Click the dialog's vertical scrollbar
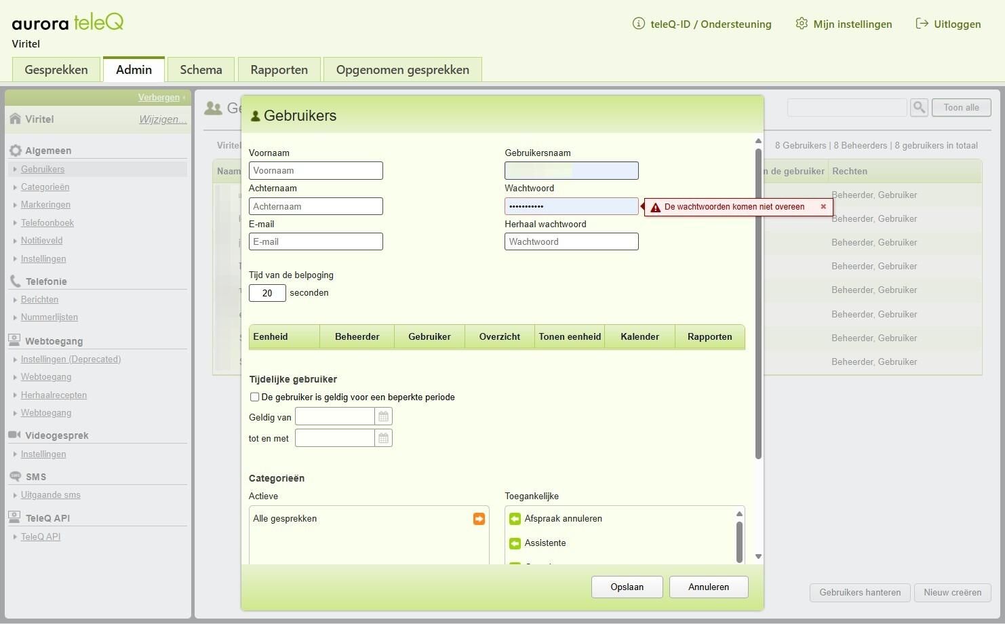The width and height of the screenshot is (1005, 624). click(758, 303)
